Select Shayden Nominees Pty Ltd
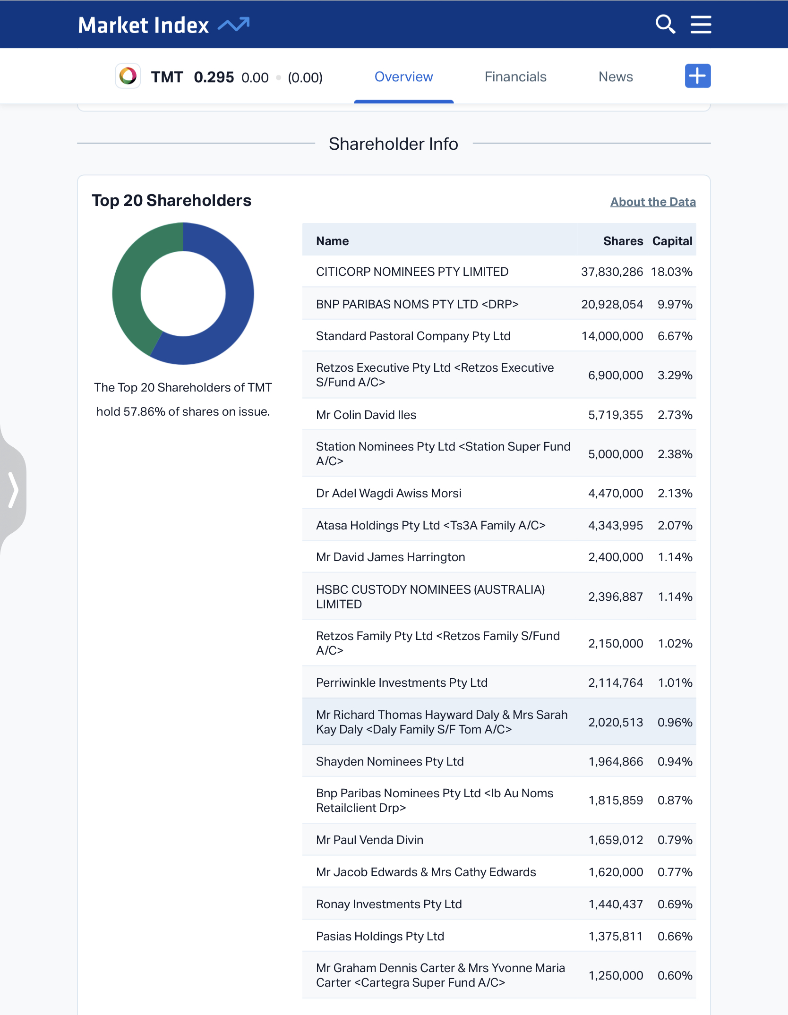The image size is (788, 1015). pyautogui.click(x=390, y=762)
